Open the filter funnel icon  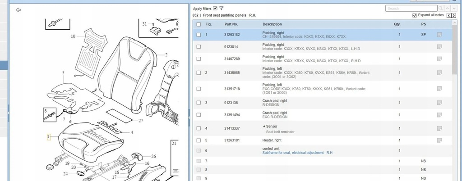(x=221, y=9)
